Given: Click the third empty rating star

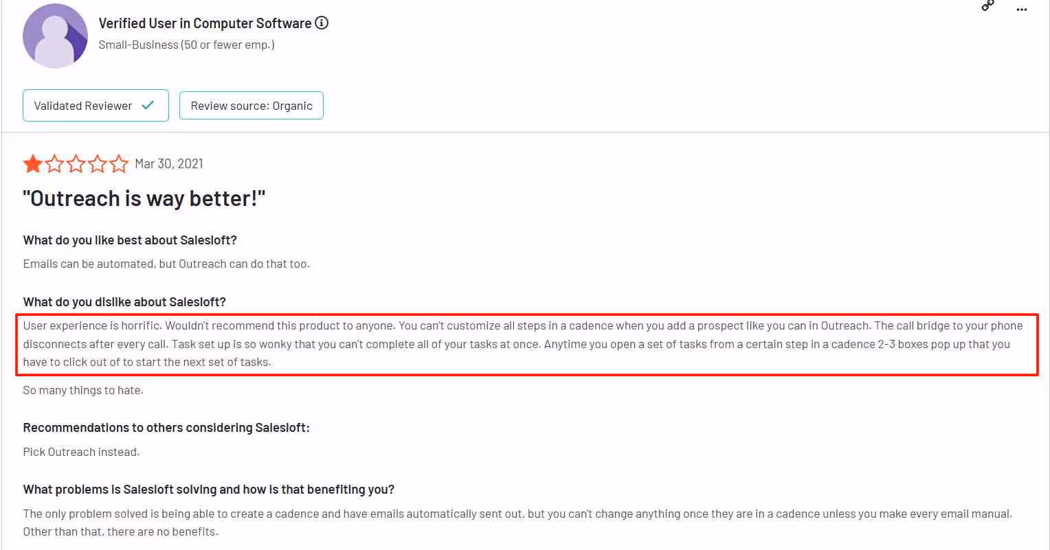Looking at the screenshot, I should (76, 163).
